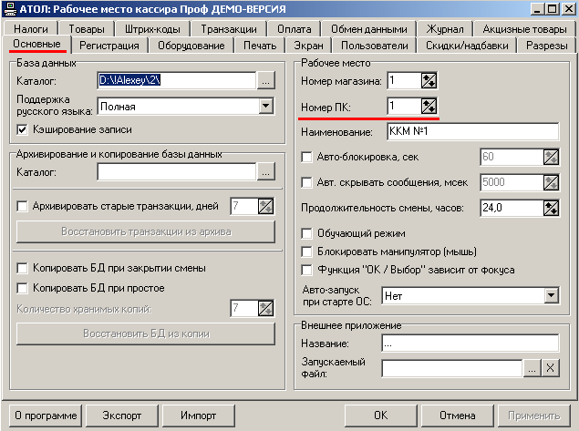Switch to the Регистрация tab
This screenshot has width=579, height=431.
tap(109, 46)
